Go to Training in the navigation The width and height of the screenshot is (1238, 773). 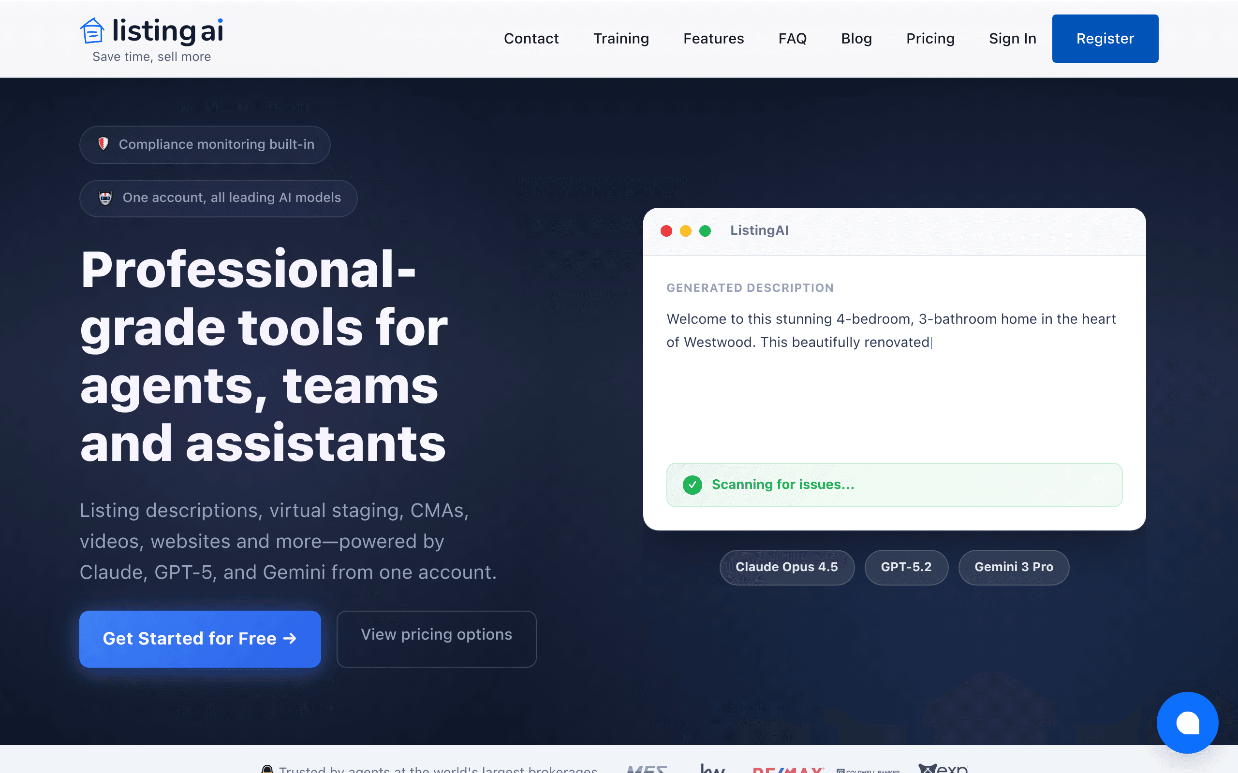621,39
